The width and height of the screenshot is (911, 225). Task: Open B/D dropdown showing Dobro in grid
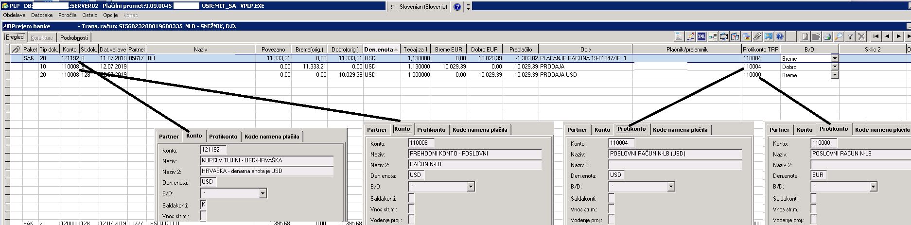coord(835,67)
